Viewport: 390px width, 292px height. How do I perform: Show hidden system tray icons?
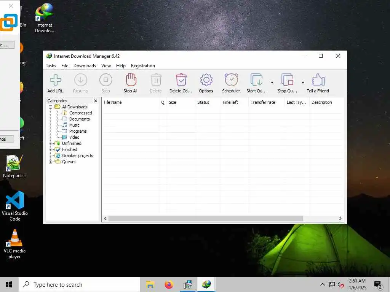(x=322, y=284)
